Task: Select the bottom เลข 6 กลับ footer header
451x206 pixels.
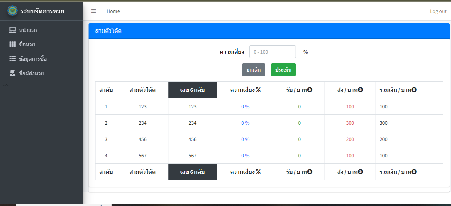Action: click(192, 172)
